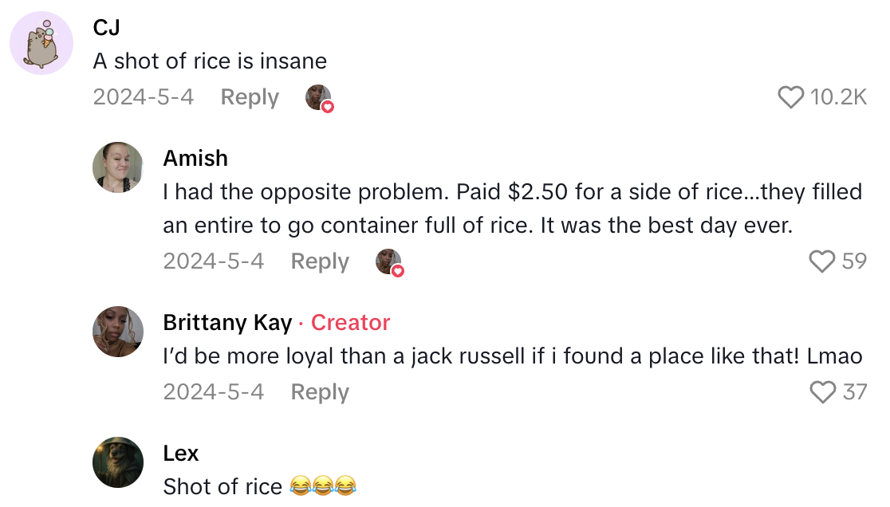Click CJ's username

104,26
